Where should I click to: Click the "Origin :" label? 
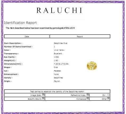click(x=8, y=81)
